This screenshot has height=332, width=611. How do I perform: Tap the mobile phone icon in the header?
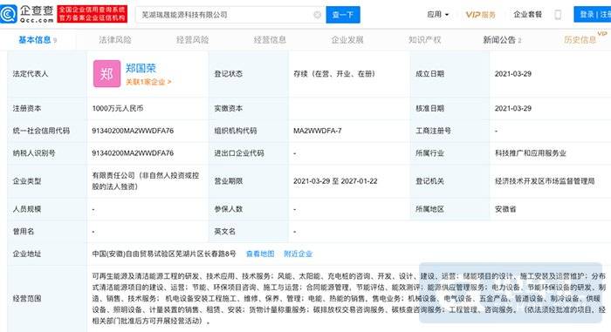(x=558, y=15)
